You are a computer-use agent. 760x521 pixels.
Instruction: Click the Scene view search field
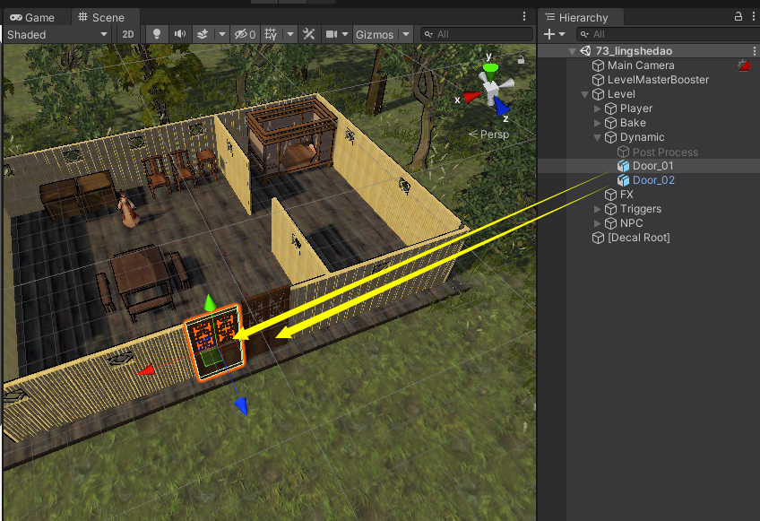[476, 34]
